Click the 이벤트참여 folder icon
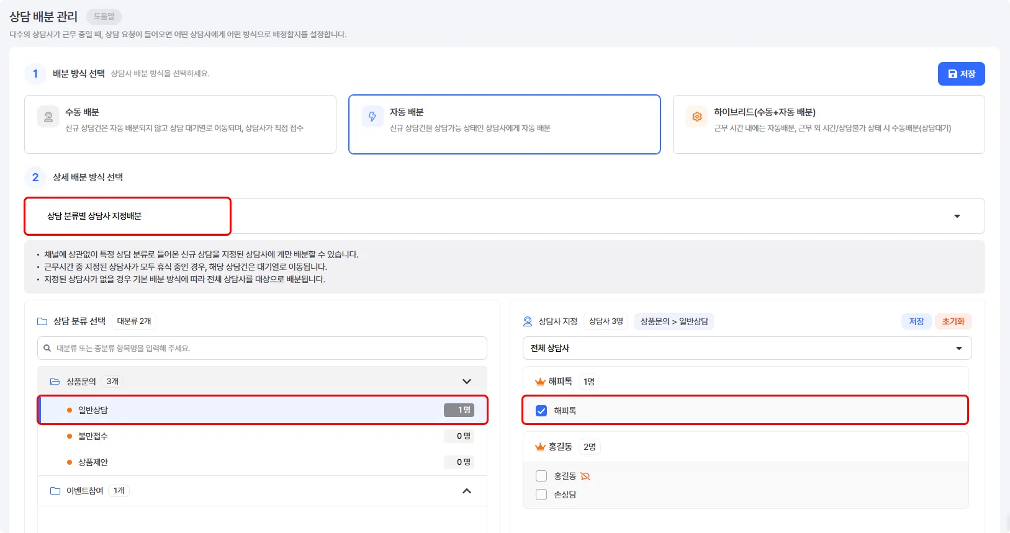This screenshot has height=533, width=1010. (55, 491)
